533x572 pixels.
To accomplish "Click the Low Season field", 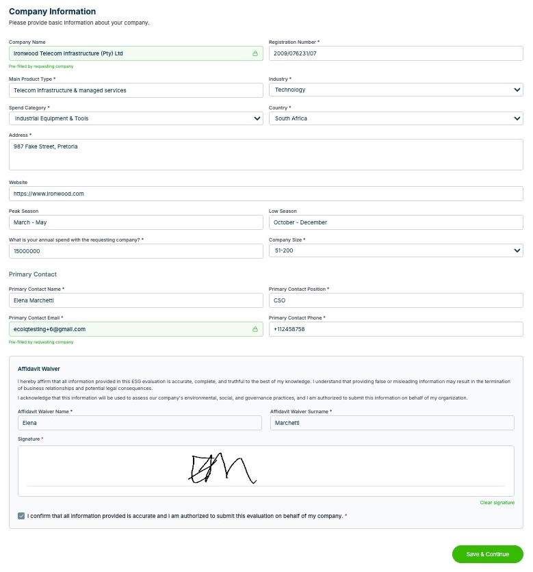I will point(396,222).
